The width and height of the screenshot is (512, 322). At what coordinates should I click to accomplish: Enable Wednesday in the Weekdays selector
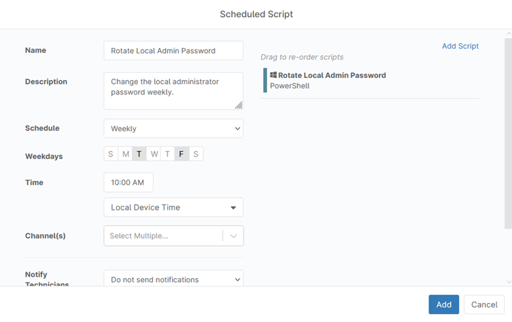click(x=154, y=154)
